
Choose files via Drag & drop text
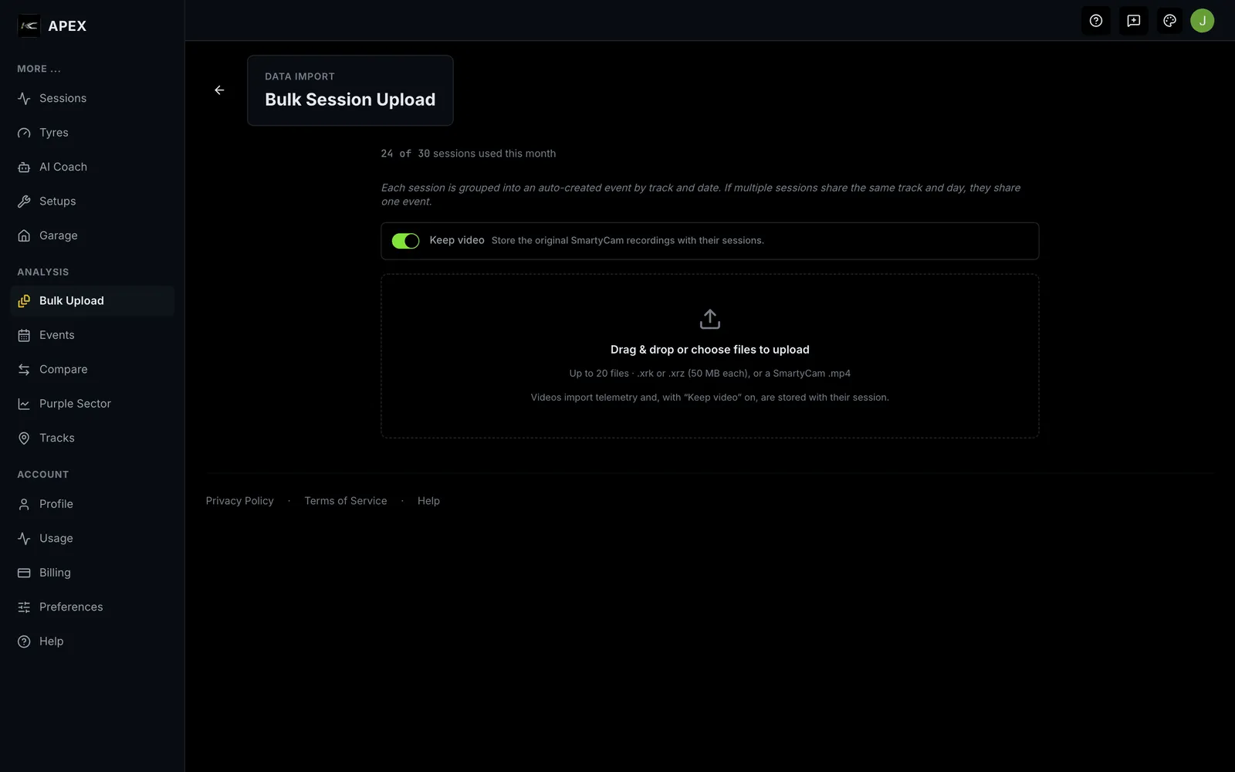(x=710, y=350)
